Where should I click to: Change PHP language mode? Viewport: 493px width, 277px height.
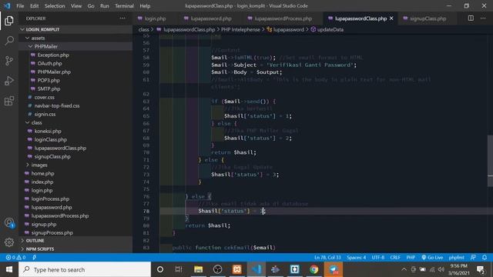[x=411, y=257]
